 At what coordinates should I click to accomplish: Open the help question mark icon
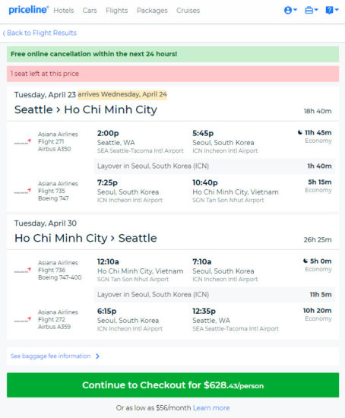click(x=329, y=10)
